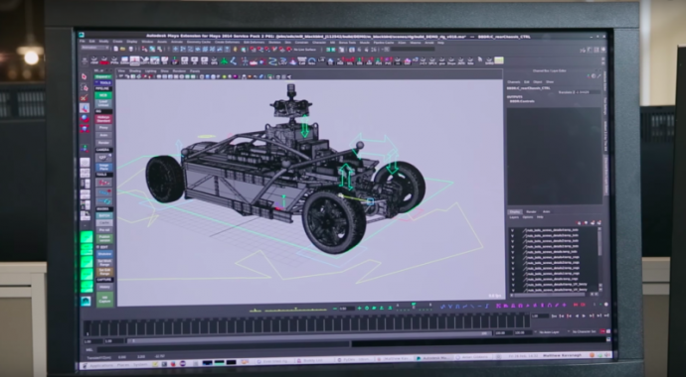Click the green WEB pipeline button
The height and width of the screenshot is (377, 686).
click(103, 95)
